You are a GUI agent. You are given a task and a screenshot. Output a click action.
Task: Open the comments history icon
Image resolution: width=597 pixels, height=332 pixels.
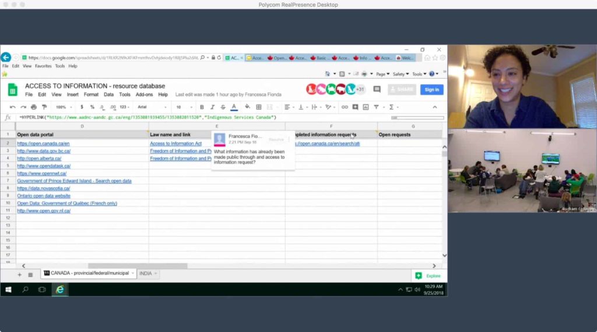coord(377,89)
